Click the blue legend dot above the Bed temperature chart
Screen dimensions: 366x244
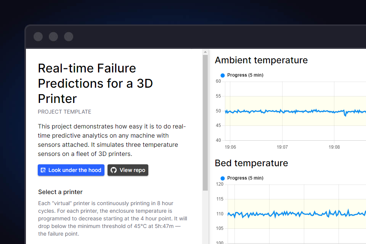pyautogui.click(x=222, y=178)
